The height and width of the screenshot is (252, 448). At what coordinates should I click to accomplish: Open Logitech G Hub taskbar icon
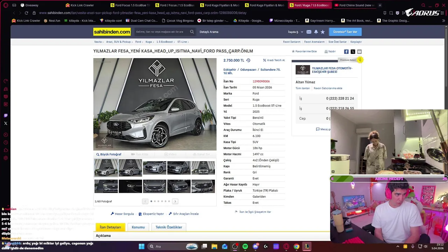(266, 246)
